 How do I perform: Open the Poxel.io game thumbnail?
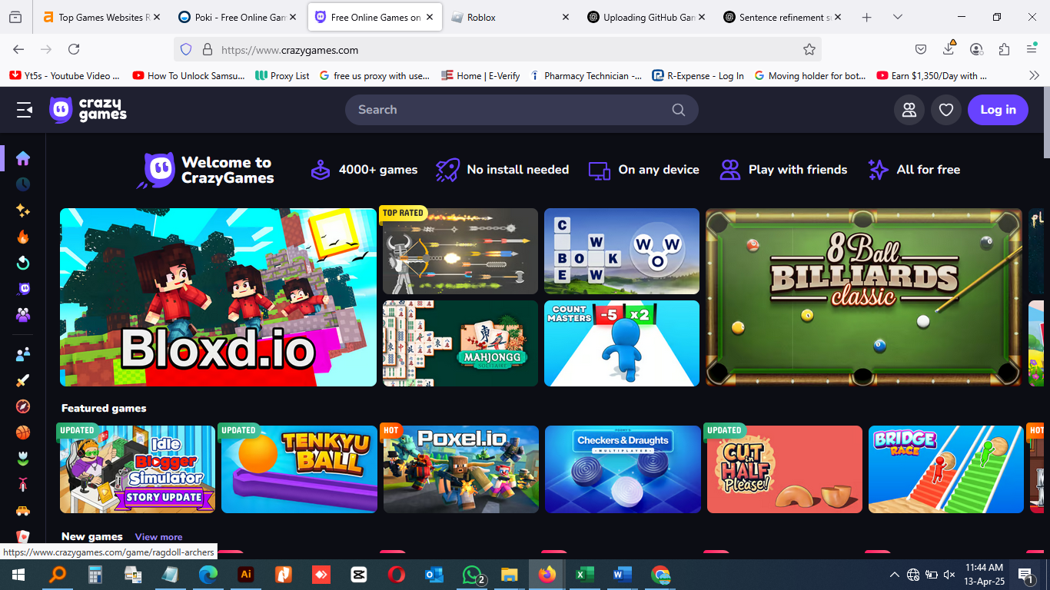pos(461,469)
